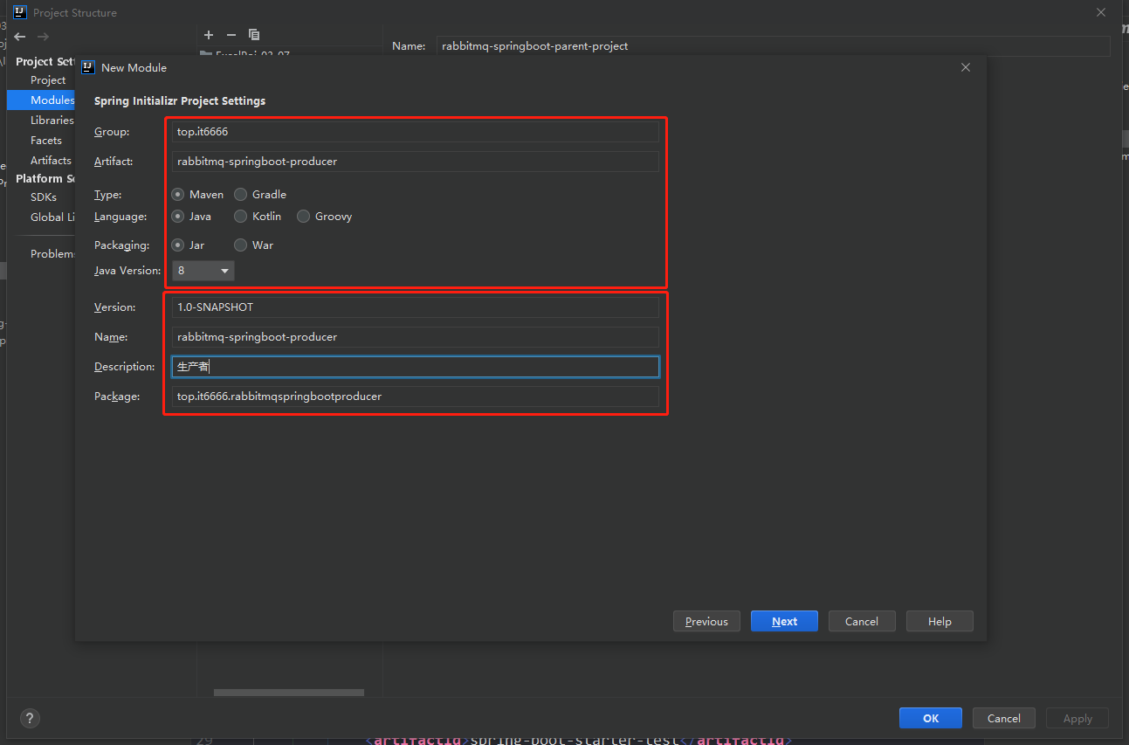1129x745 pixels.
Task: Click the IntelliJ icon in New Module title
Action: pyautogui.click(x=88, y=67)
